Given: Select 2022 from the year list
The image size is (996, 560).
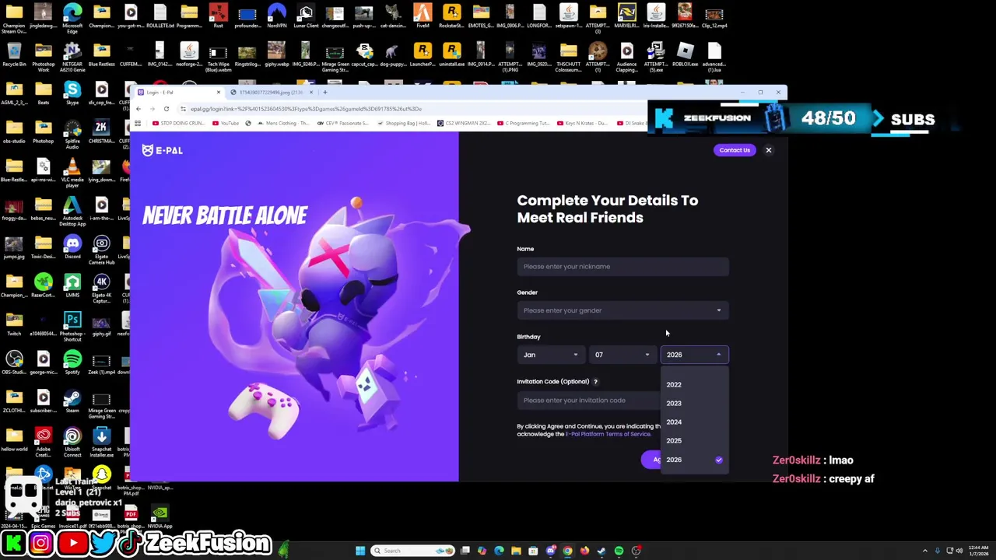Looking at the screenshot, I should tap(694, 384).
